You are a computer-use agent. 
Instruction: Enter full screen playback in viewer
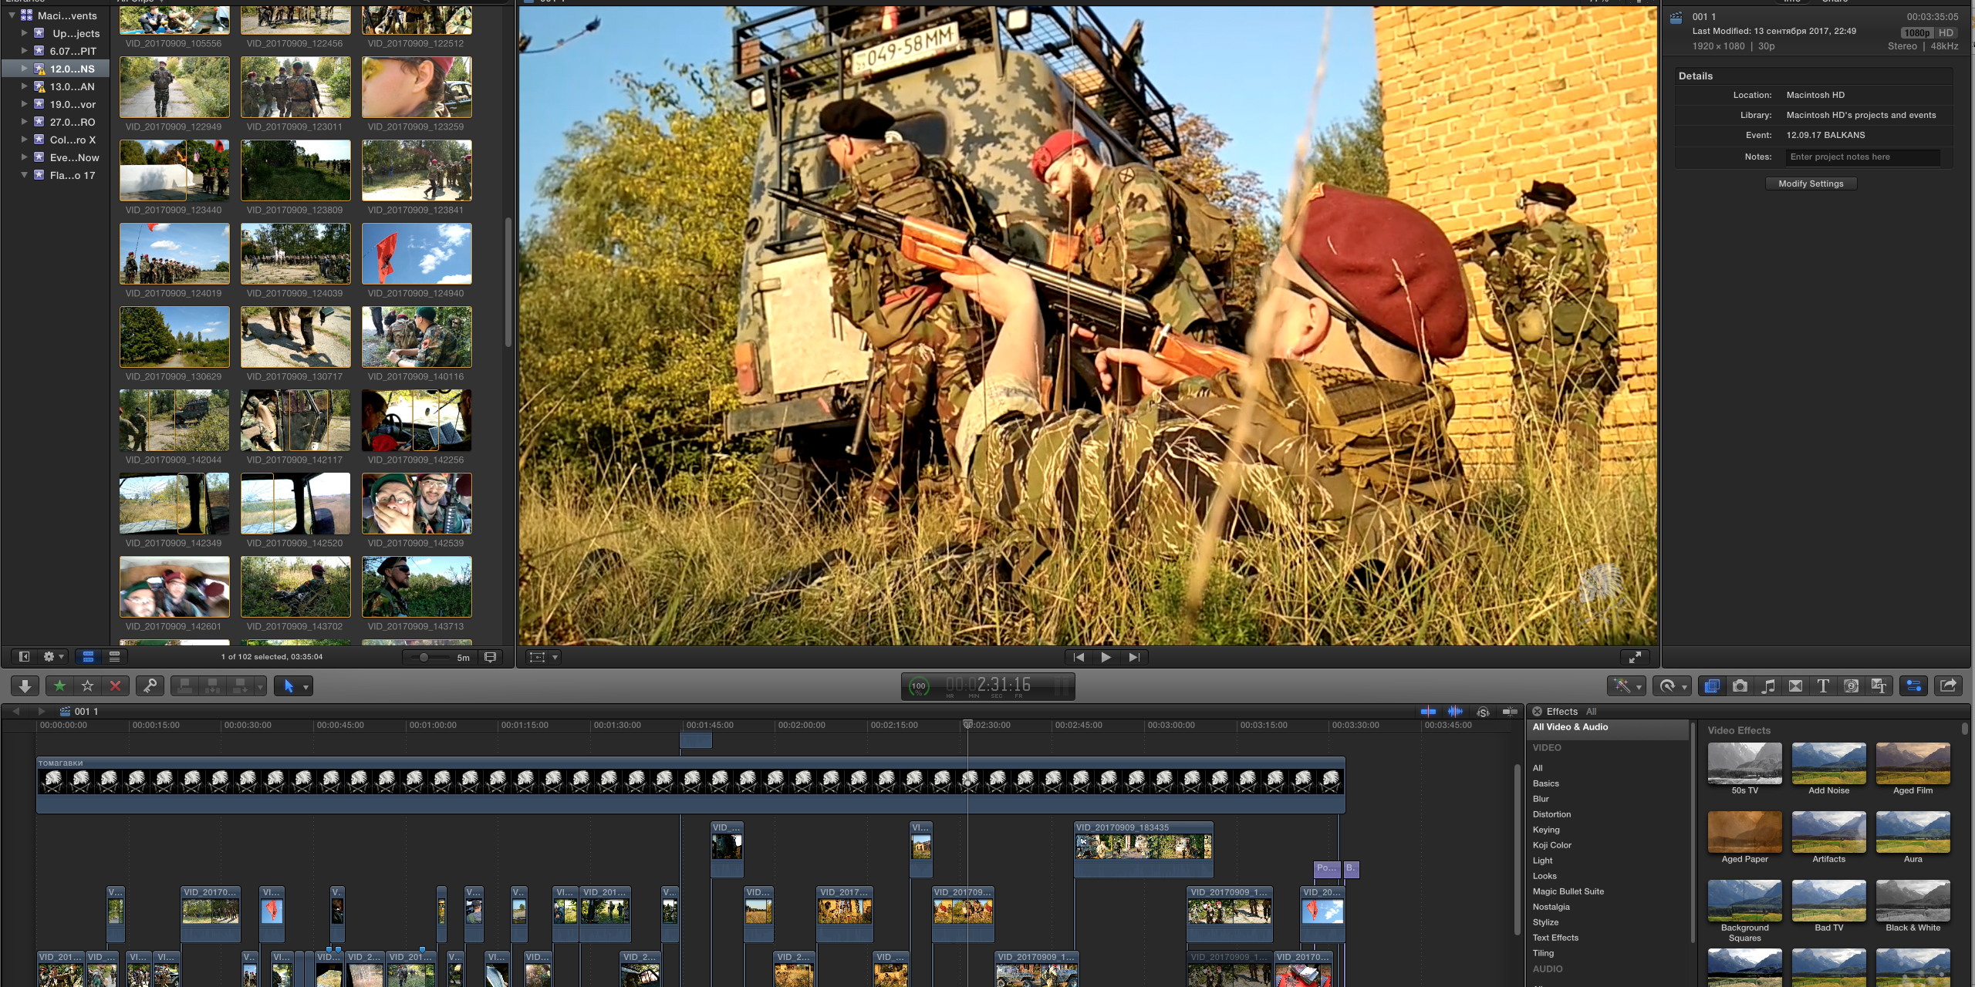coord(1634,657)
